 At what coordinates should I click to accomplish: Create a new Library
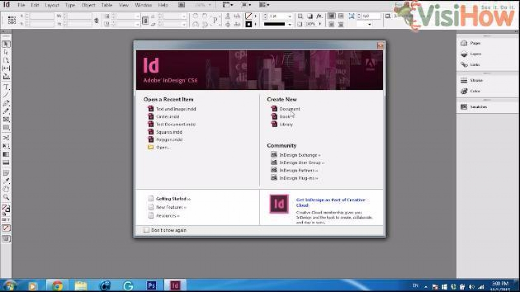(286, 124)
